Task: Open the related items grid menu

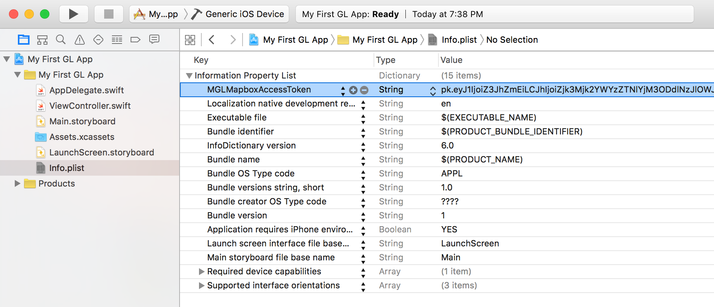Action: click(190, 40)
